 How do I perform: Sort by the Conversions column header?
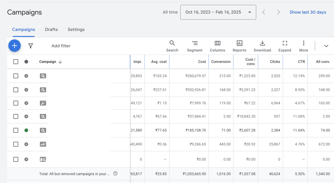221,62
